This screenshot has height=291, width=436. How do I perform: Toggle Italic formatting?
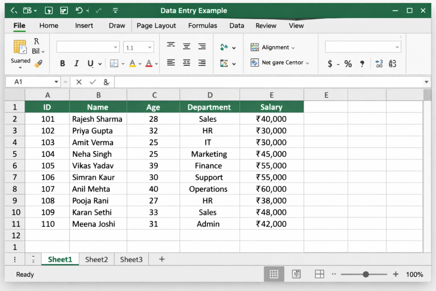point(76,64)
